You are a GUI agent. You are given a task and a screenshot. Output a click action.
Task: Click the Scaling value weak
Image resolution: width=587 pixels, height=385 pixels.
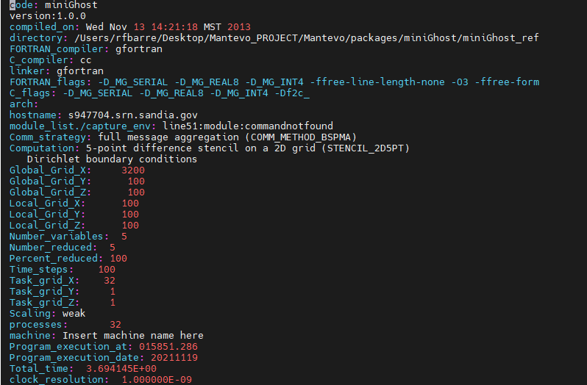point(74,313)
